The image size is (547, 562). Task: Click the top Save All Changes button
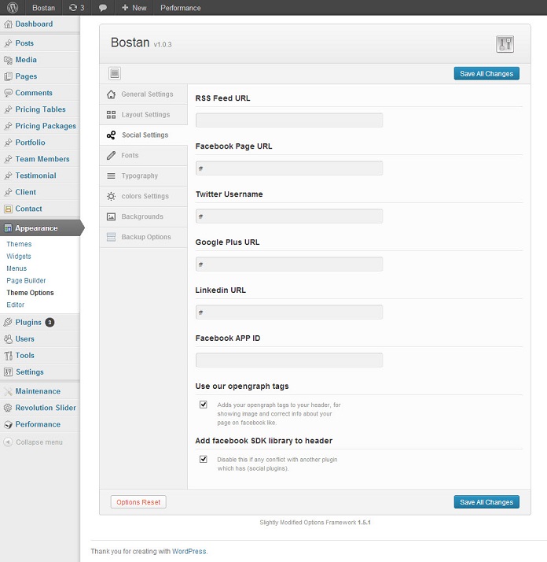pyautogui.click(x=486, y=74)
